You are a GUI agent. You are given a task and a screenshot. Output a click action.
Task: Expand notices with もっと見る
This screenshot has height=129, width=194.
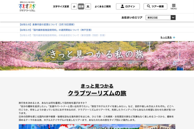(166, 37)
